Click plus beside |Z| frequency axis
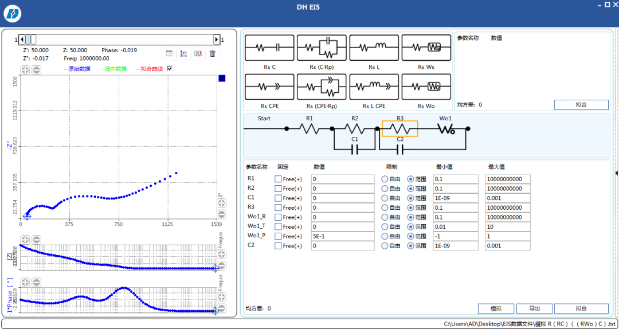 coord(222,254)
